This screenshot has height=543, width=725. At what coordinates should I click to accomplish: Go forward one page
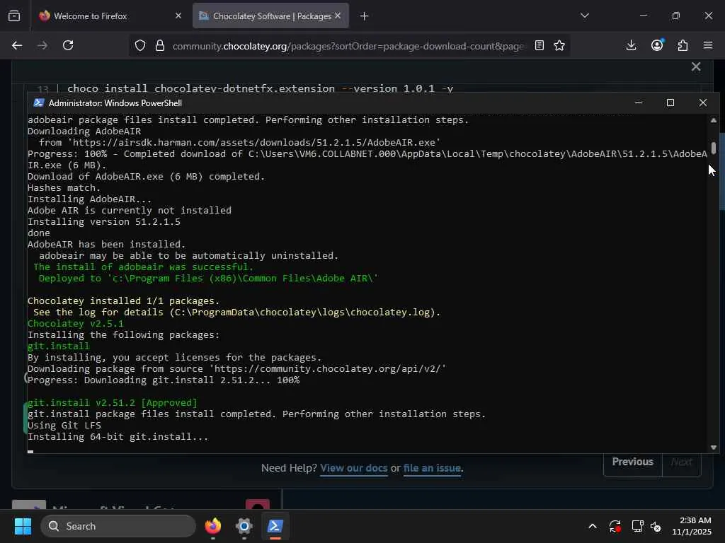[42, 45]
